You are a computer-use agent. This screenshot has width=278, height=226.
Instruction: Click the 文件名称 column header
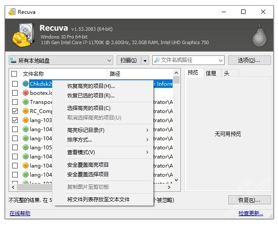pyautogui.click(x=63, y=74)
